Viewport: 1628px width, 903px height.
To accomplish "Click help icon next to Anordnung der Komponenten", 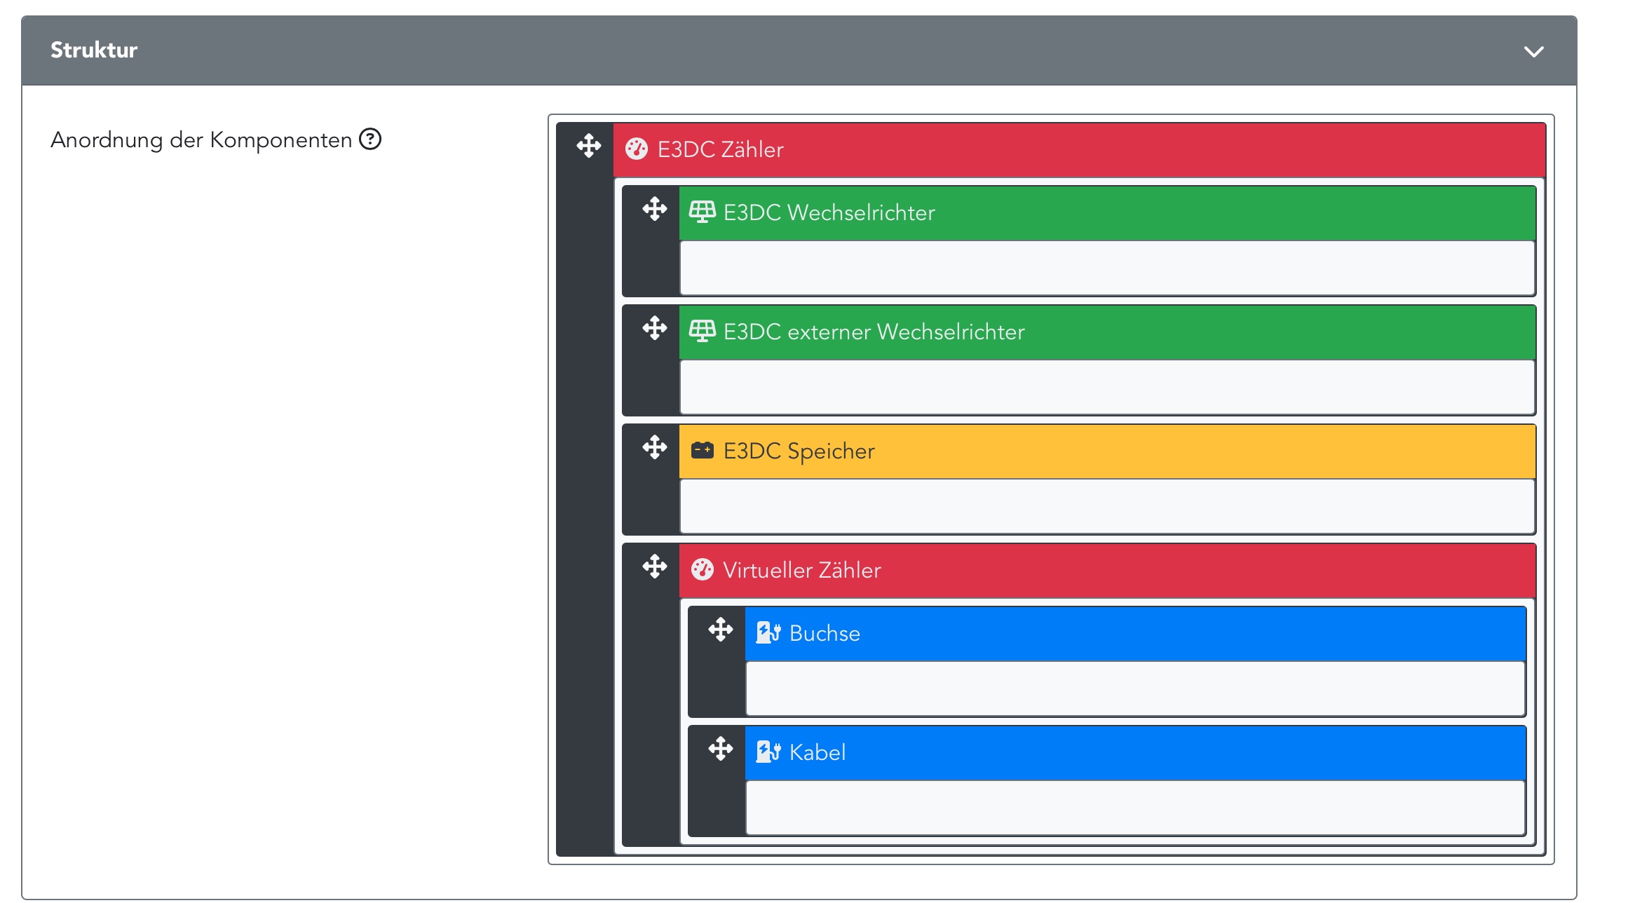I will click(370, 140).
